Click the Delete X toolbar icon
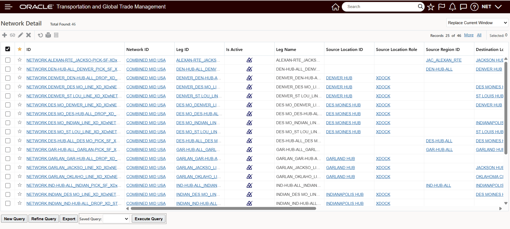The height and width of the screenshot is (229, 510). coord(28,35)
